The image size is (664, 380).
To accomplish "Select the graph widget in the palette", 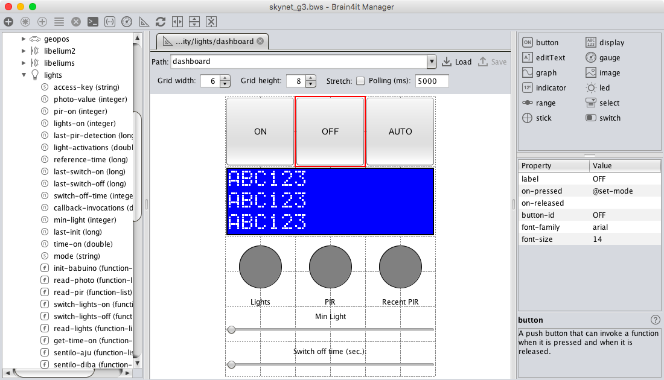I will (540, 73).
